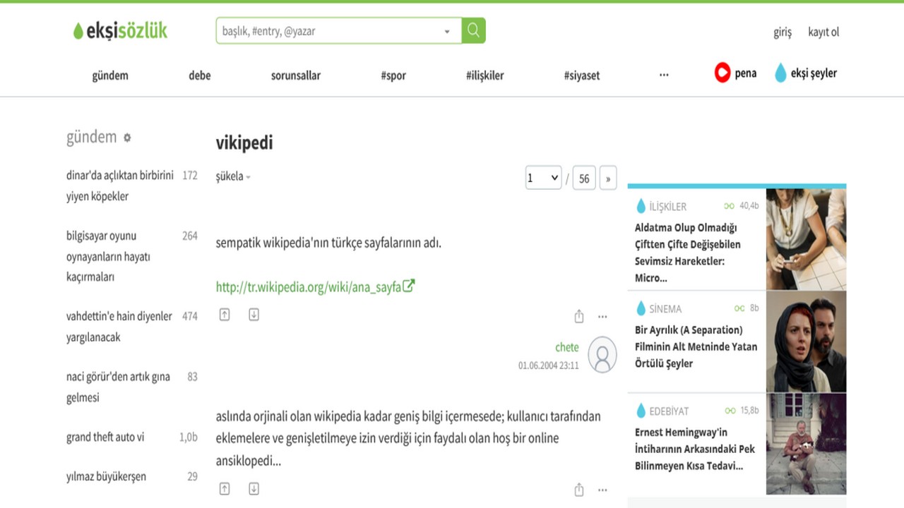Share the second vikipedi entry
Screen dimensions: 904x508
coord(579,490)
